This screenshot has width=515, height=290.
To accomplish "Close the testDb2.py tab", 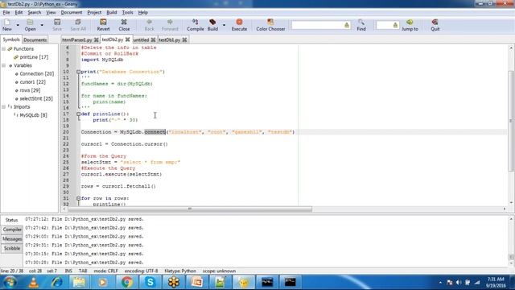I will [x=127, y=39].
